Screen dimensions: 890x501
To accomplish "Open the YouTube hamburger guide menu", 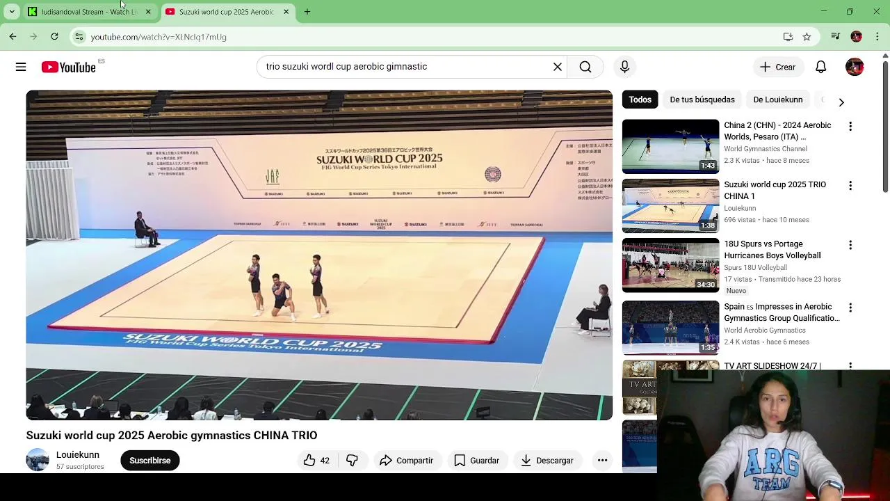I will click(21, 67).
